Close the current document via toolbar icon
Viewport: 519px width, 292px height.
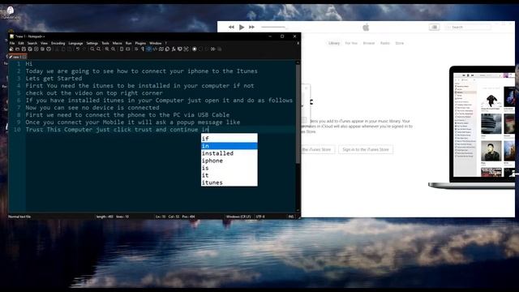pyautogui.click(x=36, y=49)
